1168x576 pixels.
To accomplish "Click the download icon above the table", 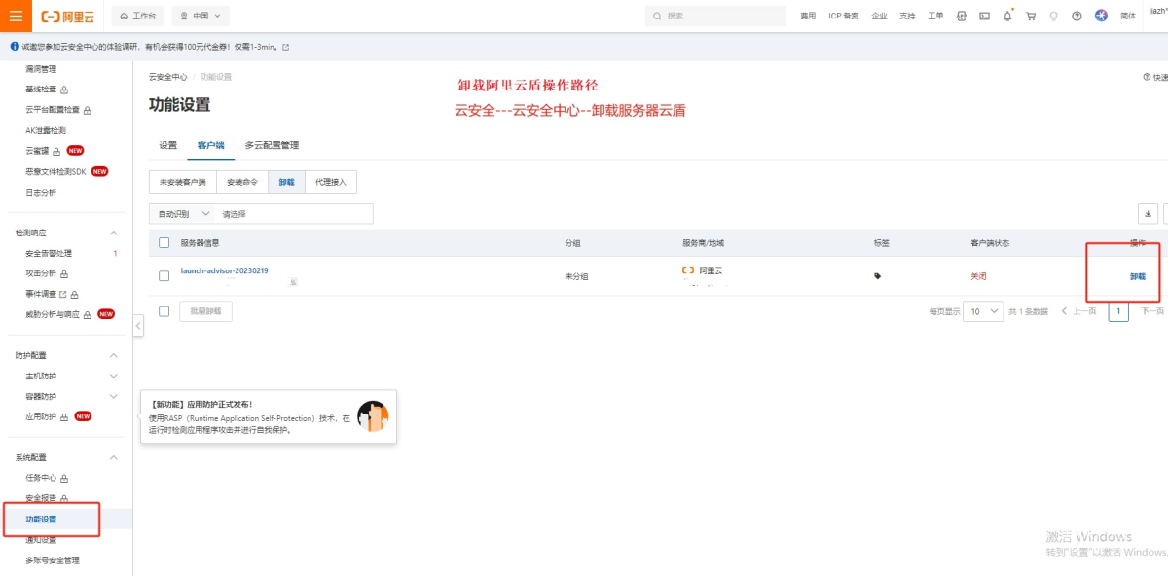I will tap(1149, 213).
